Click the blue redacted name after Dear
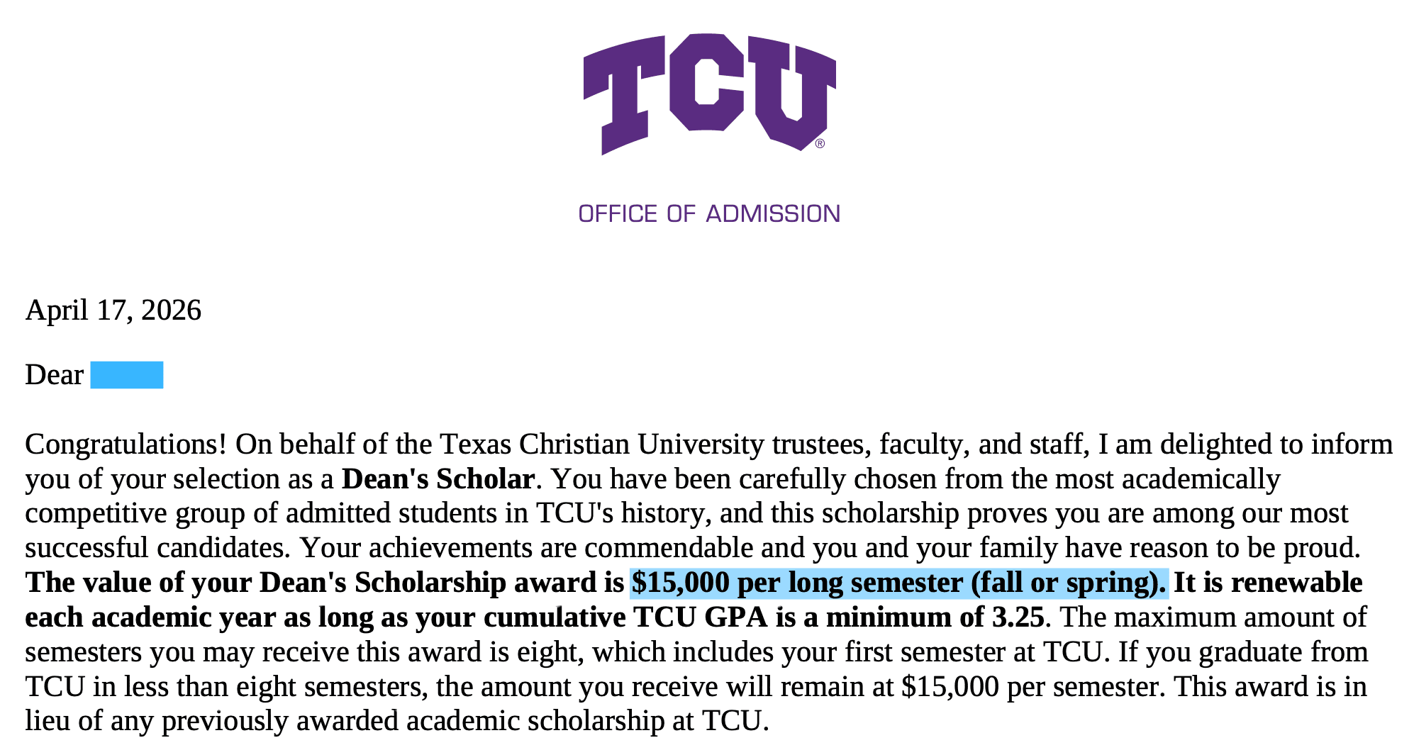The width and height of the screenshot is (1414, 750). pos(127,375)
